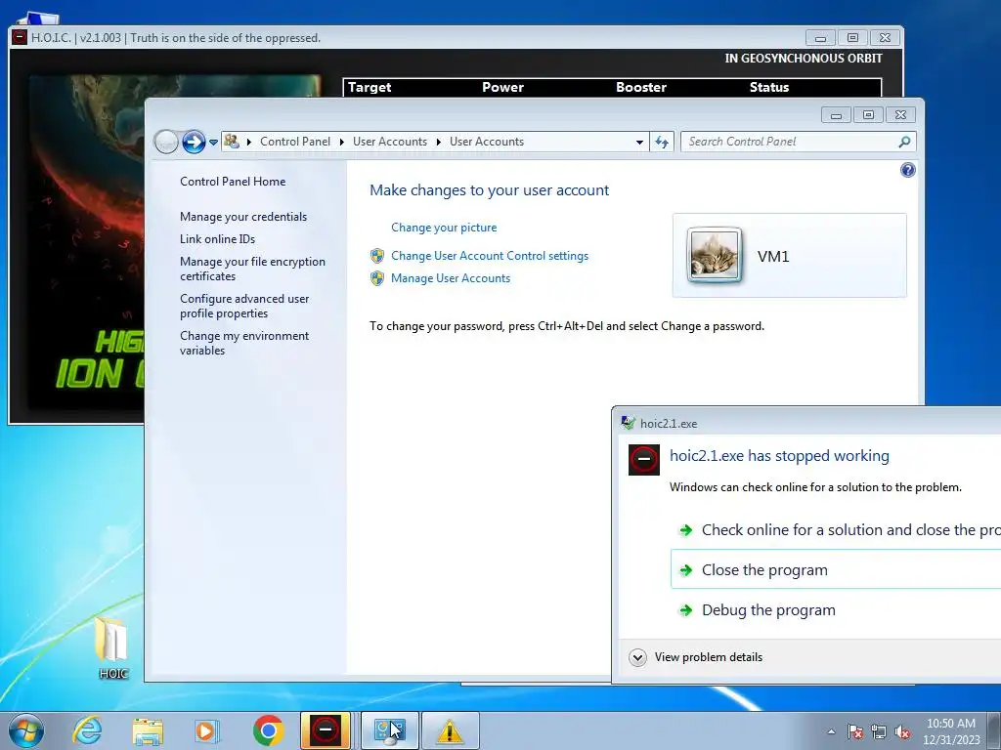Click the User Accounts icon in address bar
Viewport: 1001px width, 750px height.
232,141
